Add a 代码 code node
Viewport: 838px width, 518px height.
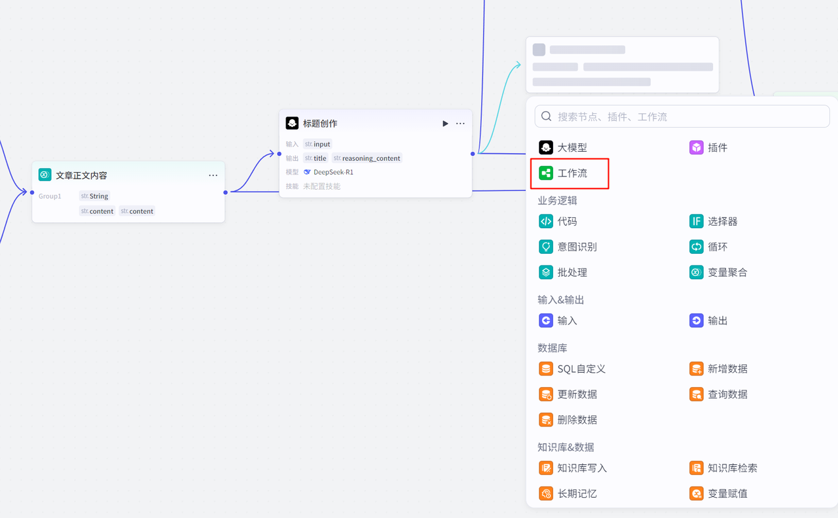[567, 222]
